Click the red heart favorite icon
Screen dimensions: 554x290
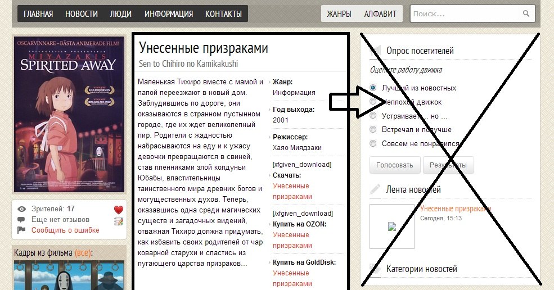pos(119,210)
